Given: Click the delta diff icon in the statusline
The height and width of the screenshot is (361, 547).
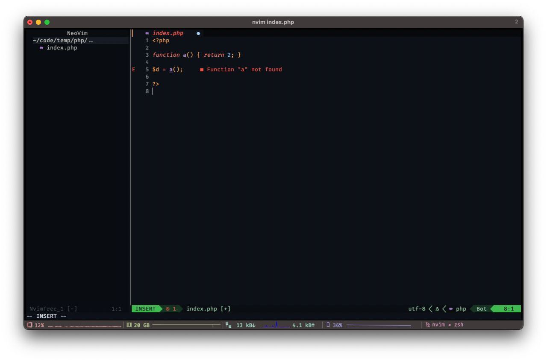Looking at the screenshot, I should click(x=438, y=308).
